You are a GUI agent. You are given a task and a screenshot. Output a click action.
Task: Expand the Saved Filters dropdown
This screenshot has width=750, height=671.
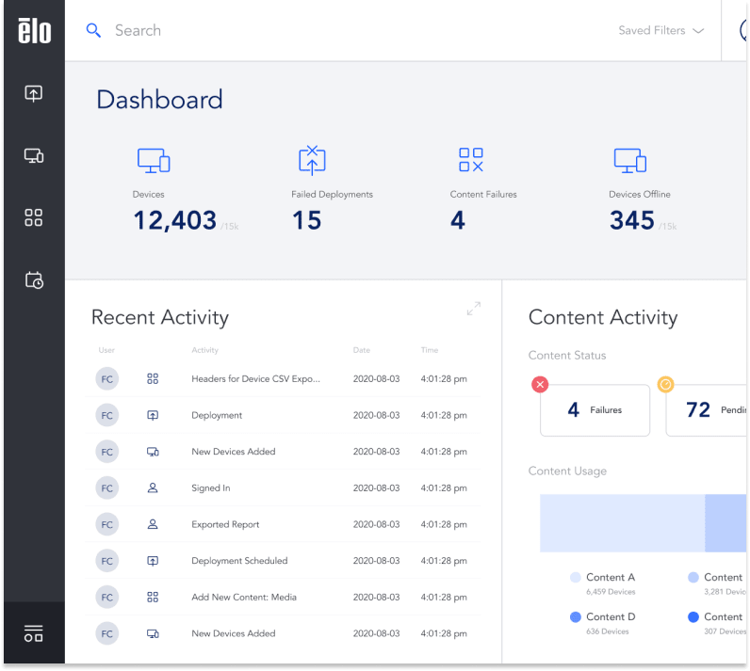click(x=661, y=30)
